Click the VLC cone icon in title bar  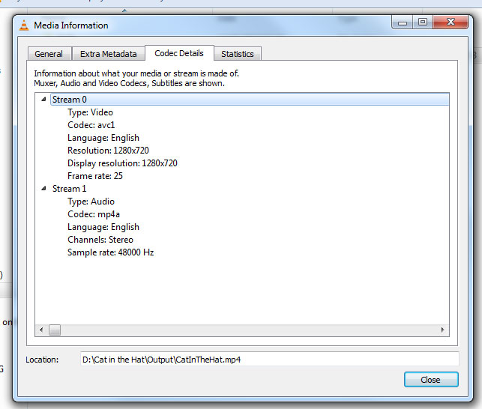coord(24,25)
